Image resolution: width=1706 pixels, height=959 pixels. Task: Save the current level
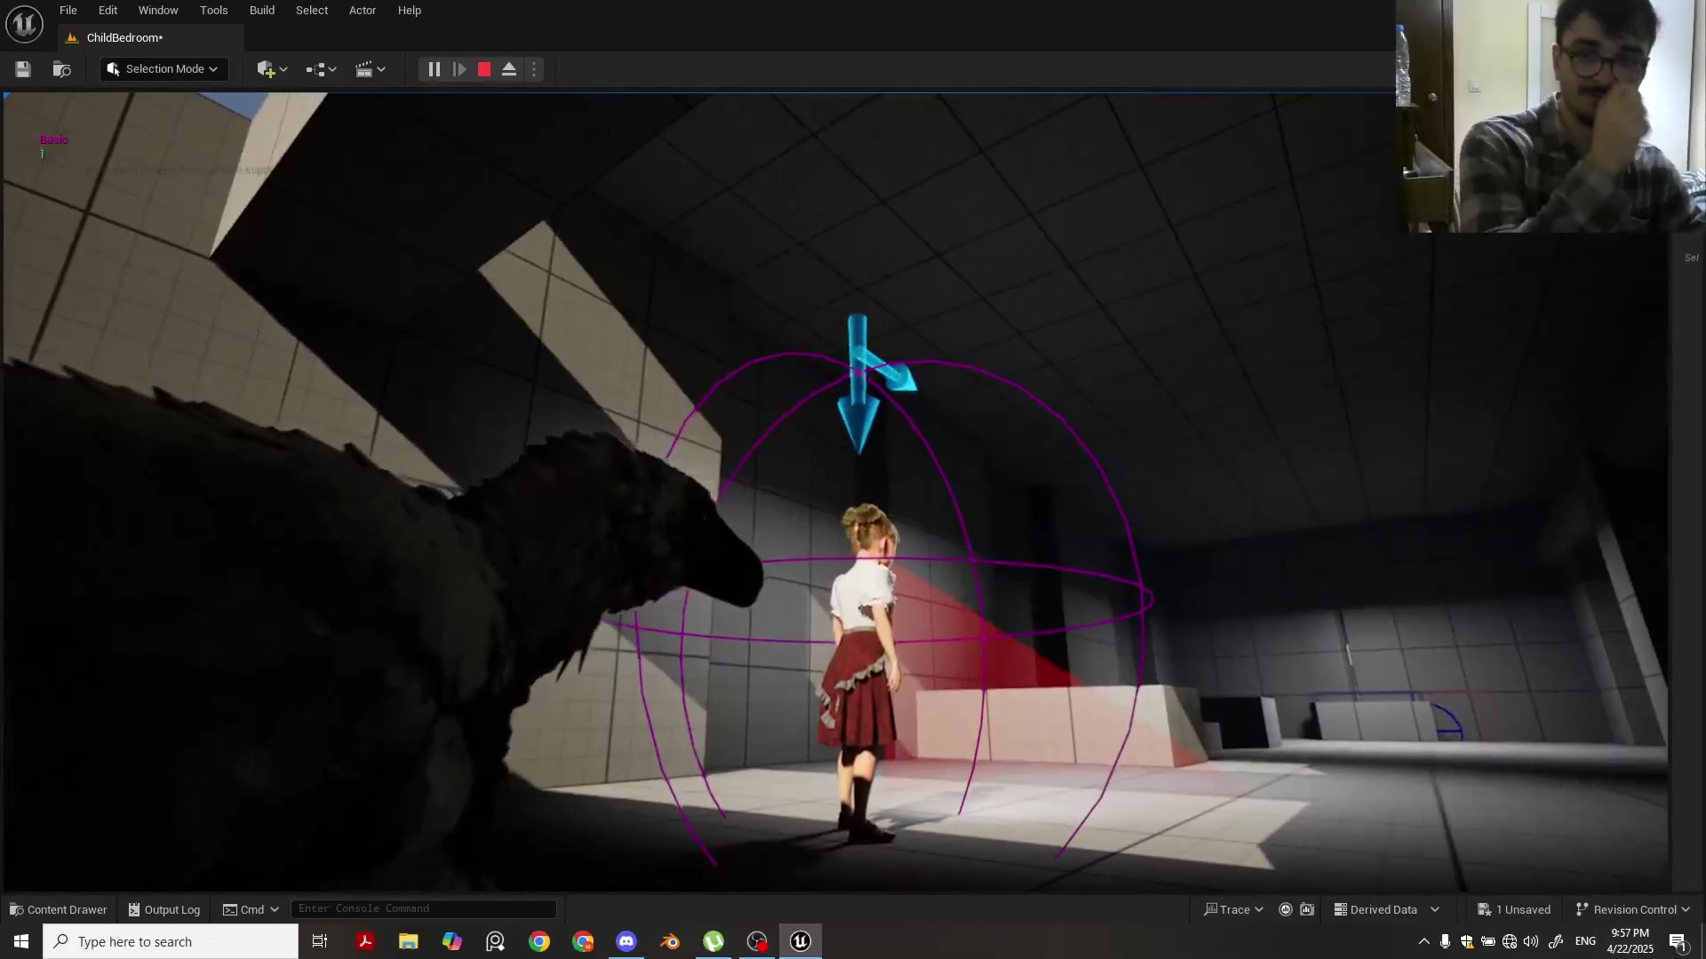tap(23, 69)
